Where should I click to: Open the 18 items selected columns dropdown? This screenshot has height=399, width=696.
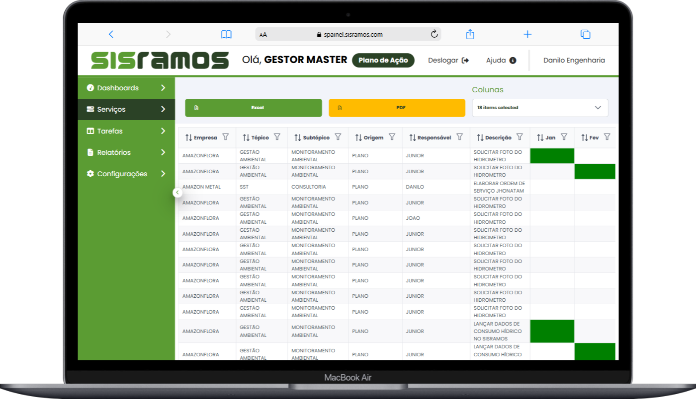(540, 108)
